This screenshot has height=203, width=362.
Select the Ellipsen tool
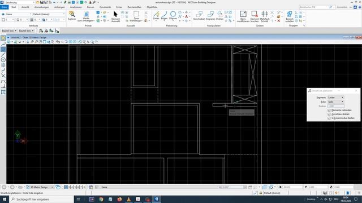click(x=173, y=16)
